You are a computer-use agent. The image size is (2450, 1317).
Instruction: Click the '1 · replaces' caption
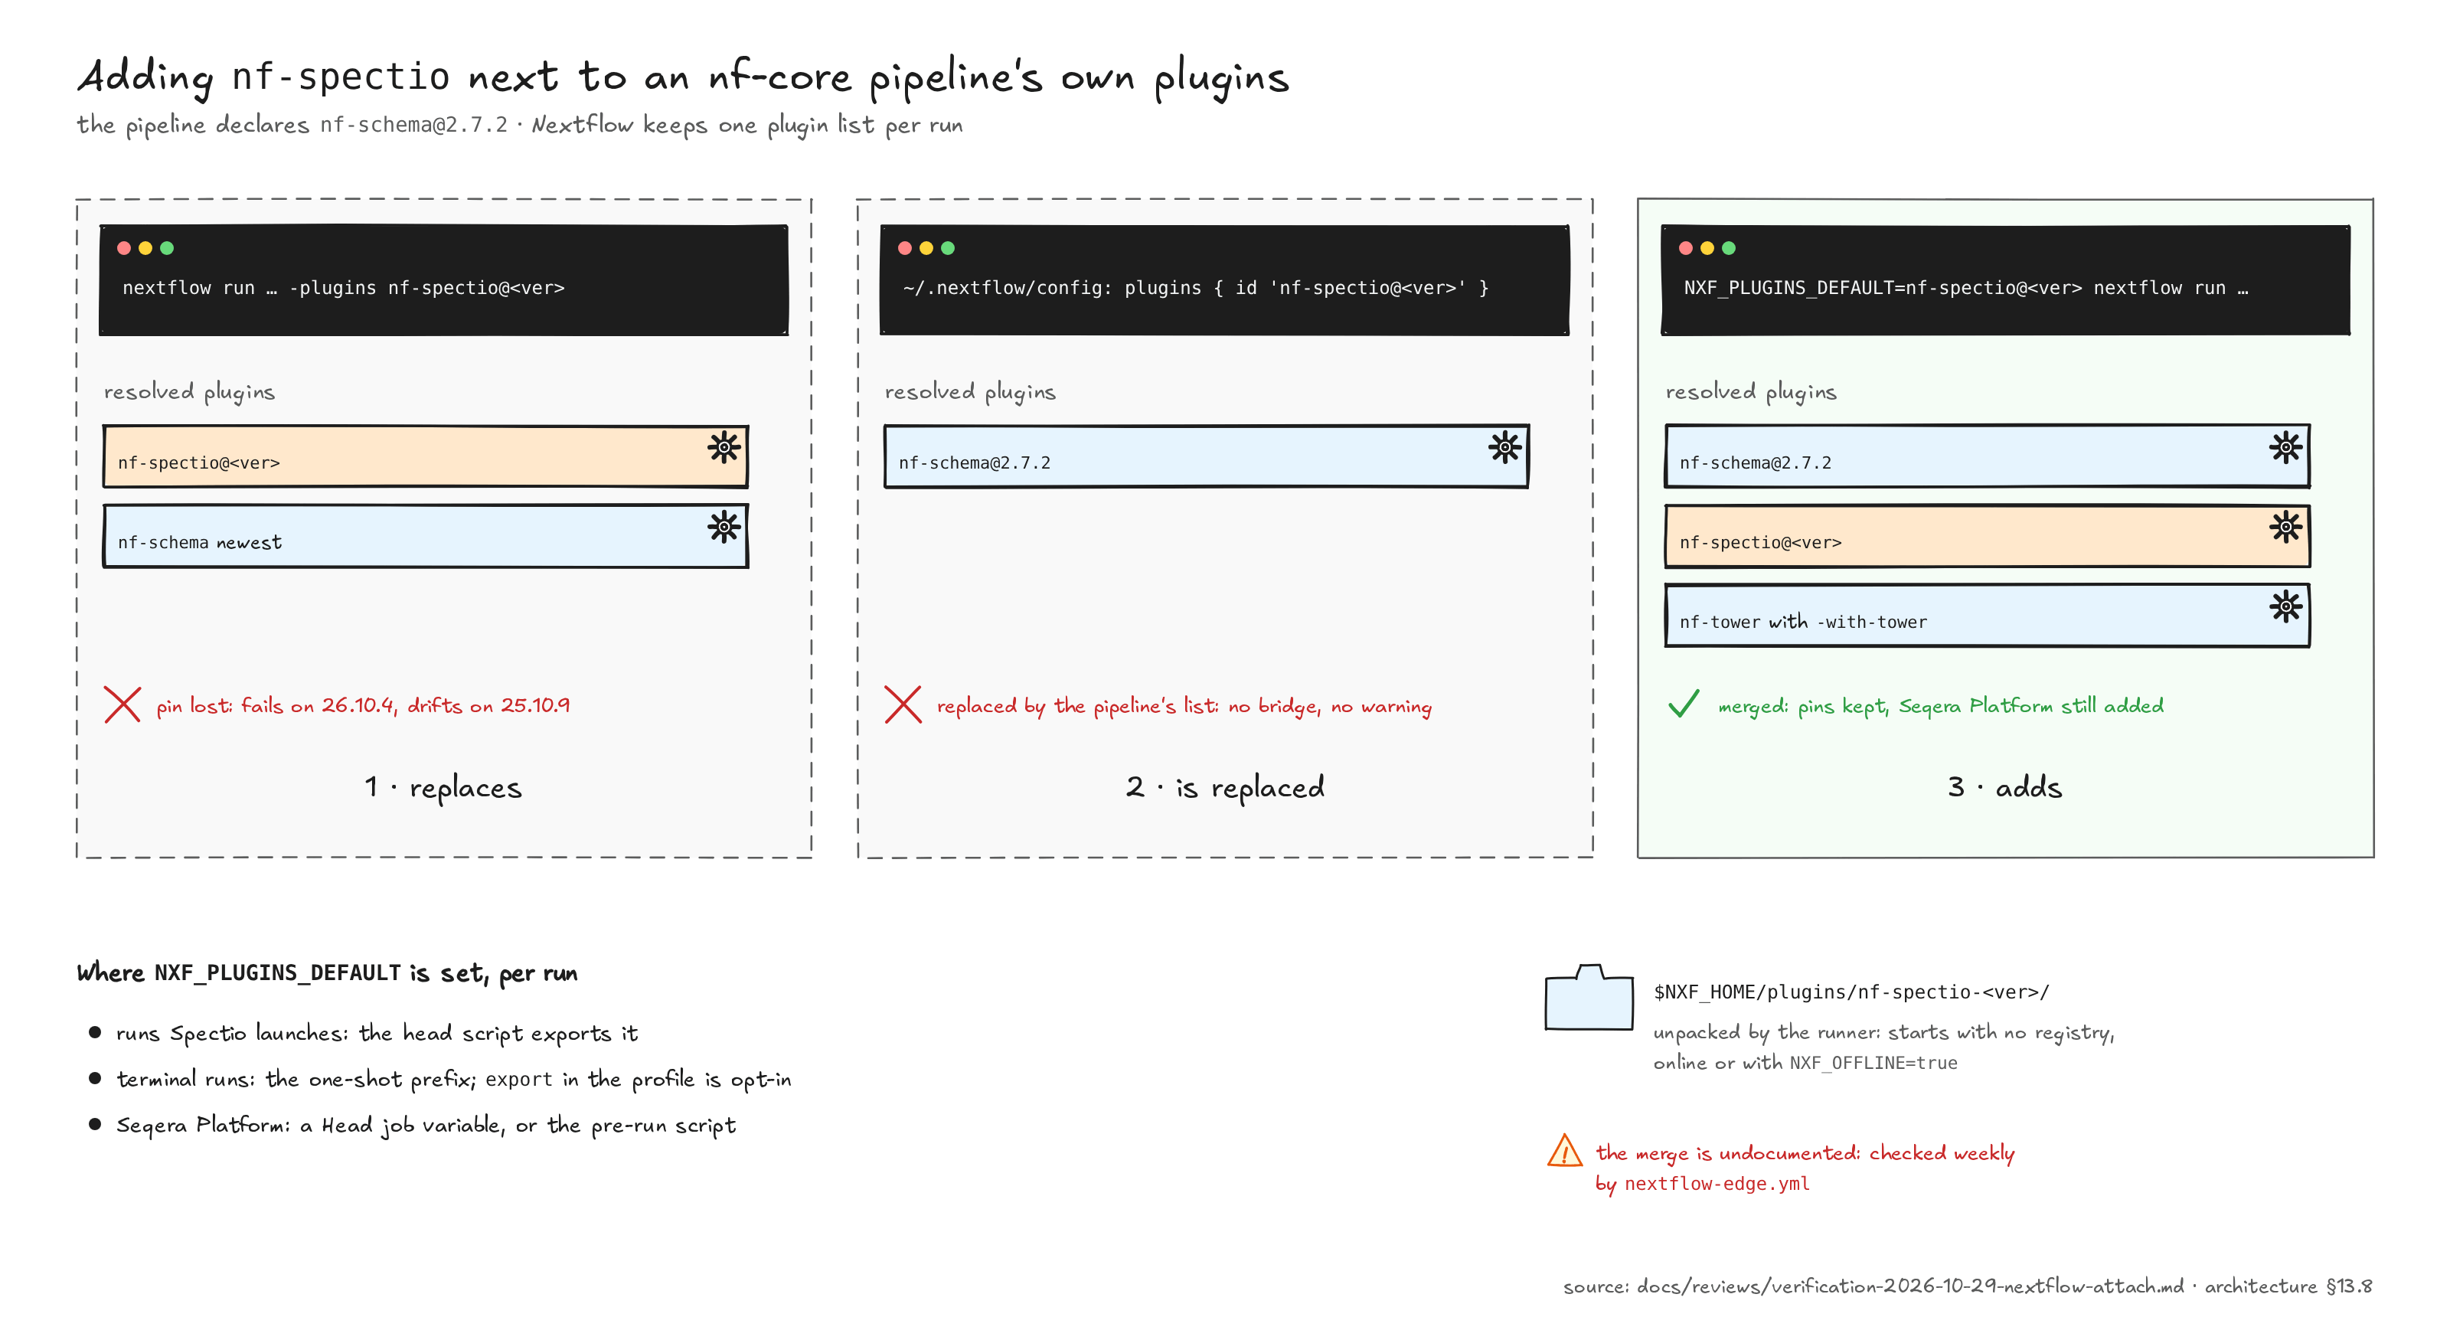(x=443, y=787)
